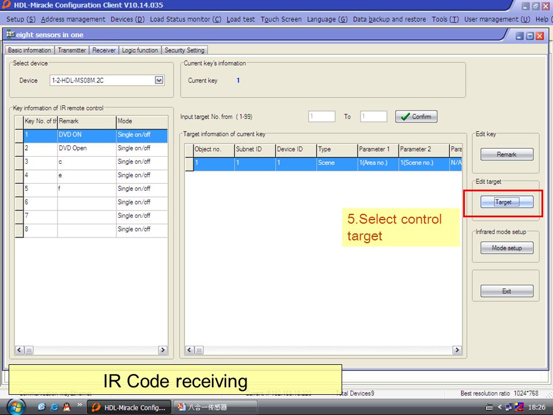553x415 pixels.
Task: Close the eight sensors in one window
Action: pos(540,36)
